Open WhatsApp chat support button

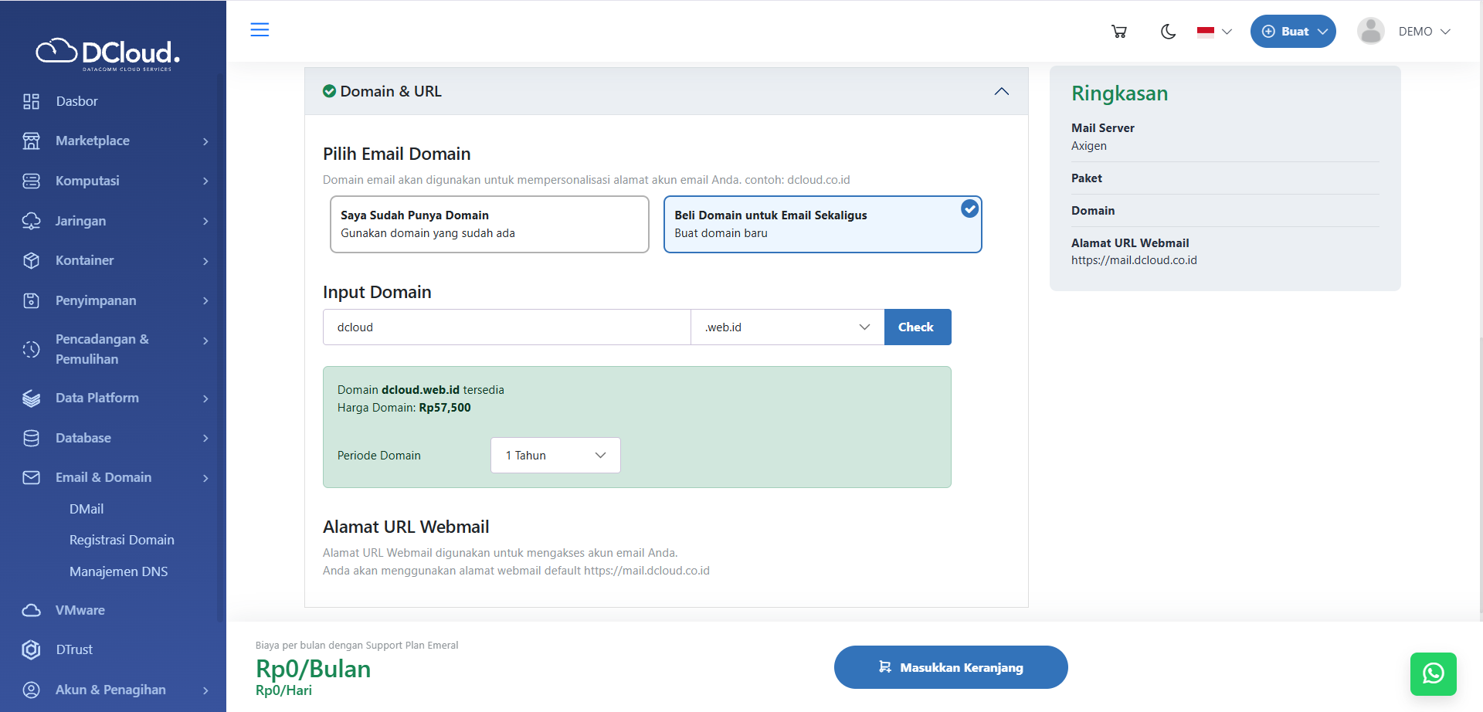[x=1433, y=673]
